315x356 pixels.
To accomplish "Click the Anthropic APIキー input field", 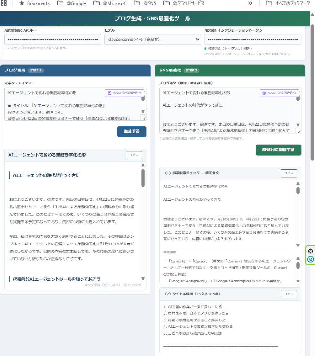I will 52,40.
